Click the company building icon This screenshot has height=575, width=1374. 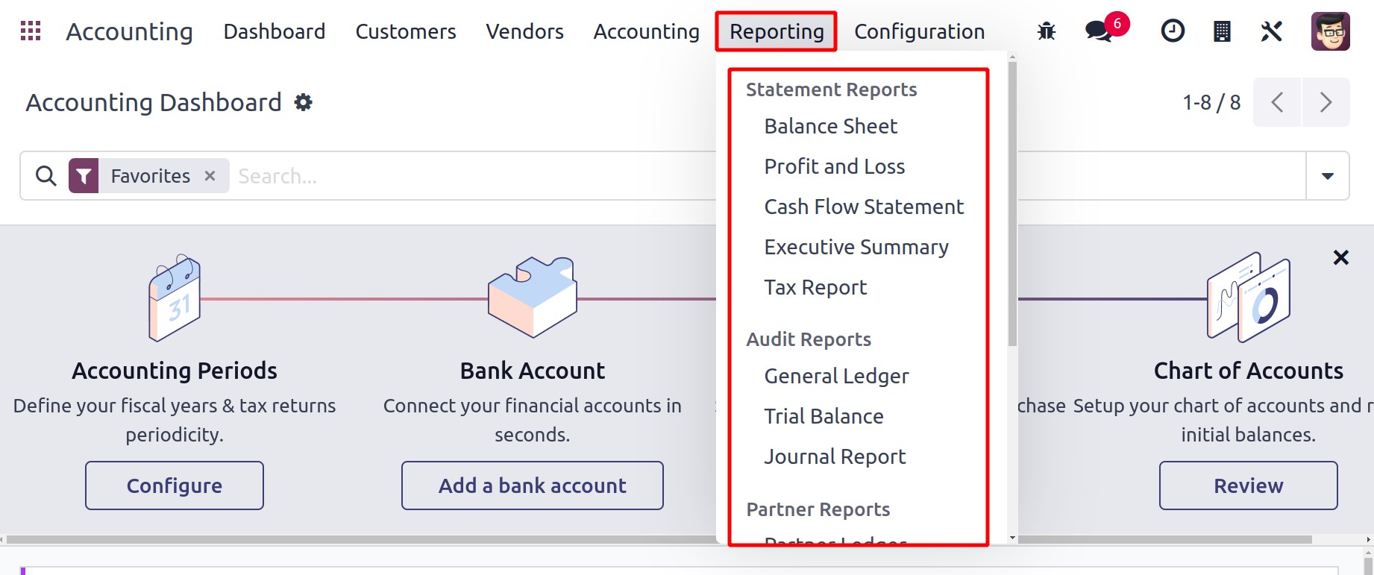tap(1222, 31)
